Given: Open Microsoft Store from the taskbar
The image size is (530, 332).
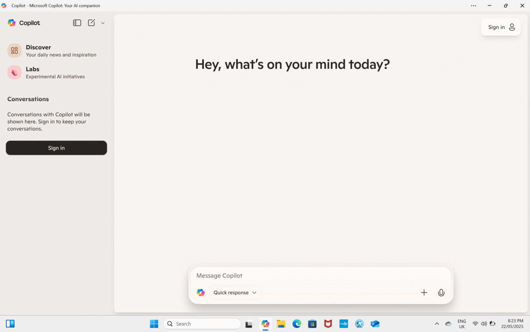Looking at the screenshot, I should pyautogui.click(x=312, y=324).
